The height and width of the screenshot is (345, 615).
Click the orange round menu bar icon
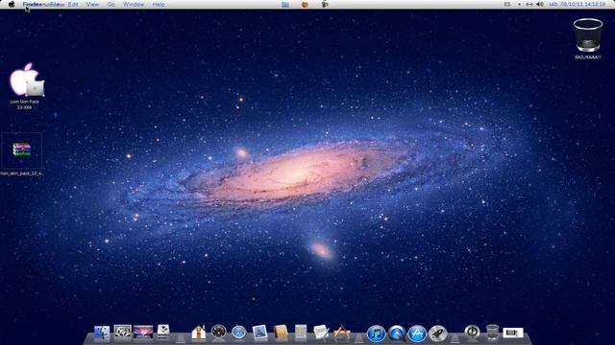point(305,4)
